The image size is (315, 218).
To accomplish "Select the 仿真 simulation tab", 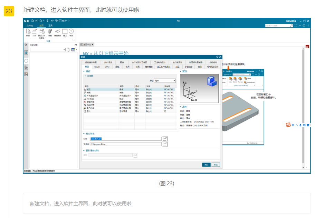I will click(x=137, y=67).
